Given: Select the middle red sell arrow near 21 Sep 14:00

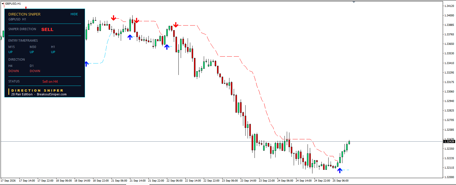Looking at the screenshot, I should pos(137,20).
